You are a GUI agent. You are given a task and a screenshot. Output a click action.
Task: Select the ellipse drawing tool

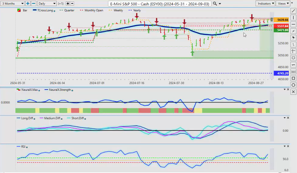tap(293, 85)
